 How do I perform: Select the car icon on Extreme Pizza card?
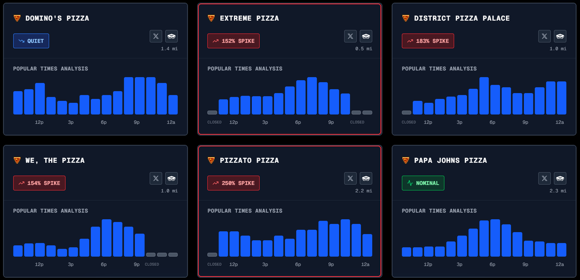pyautogui.click(x=366, y=36)
